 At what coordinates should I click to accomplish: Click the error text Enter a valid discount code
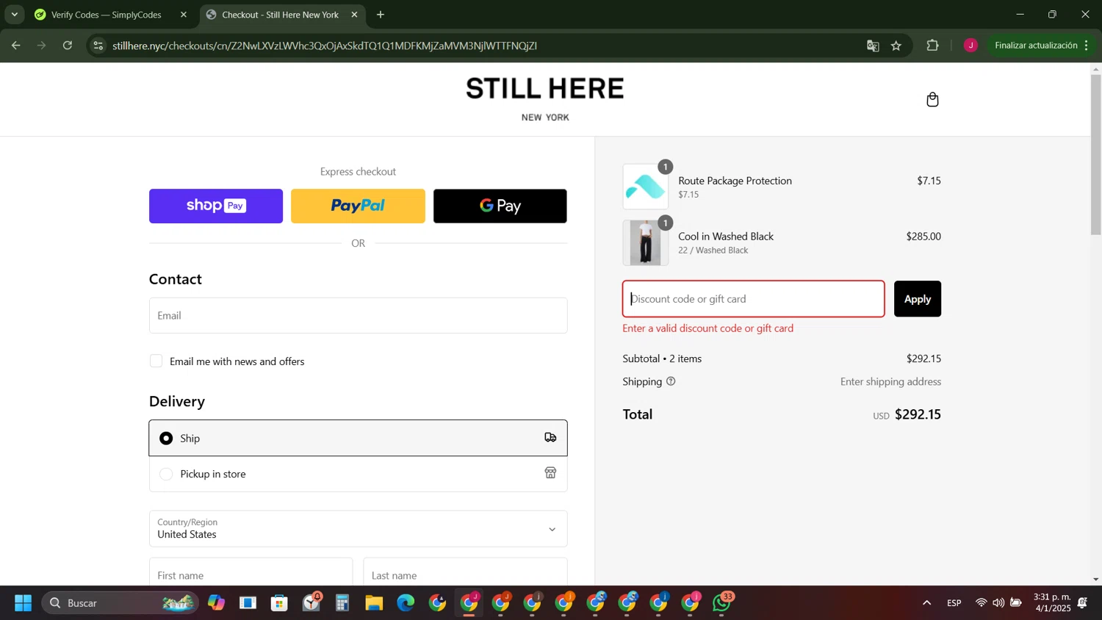coord(707,328)
